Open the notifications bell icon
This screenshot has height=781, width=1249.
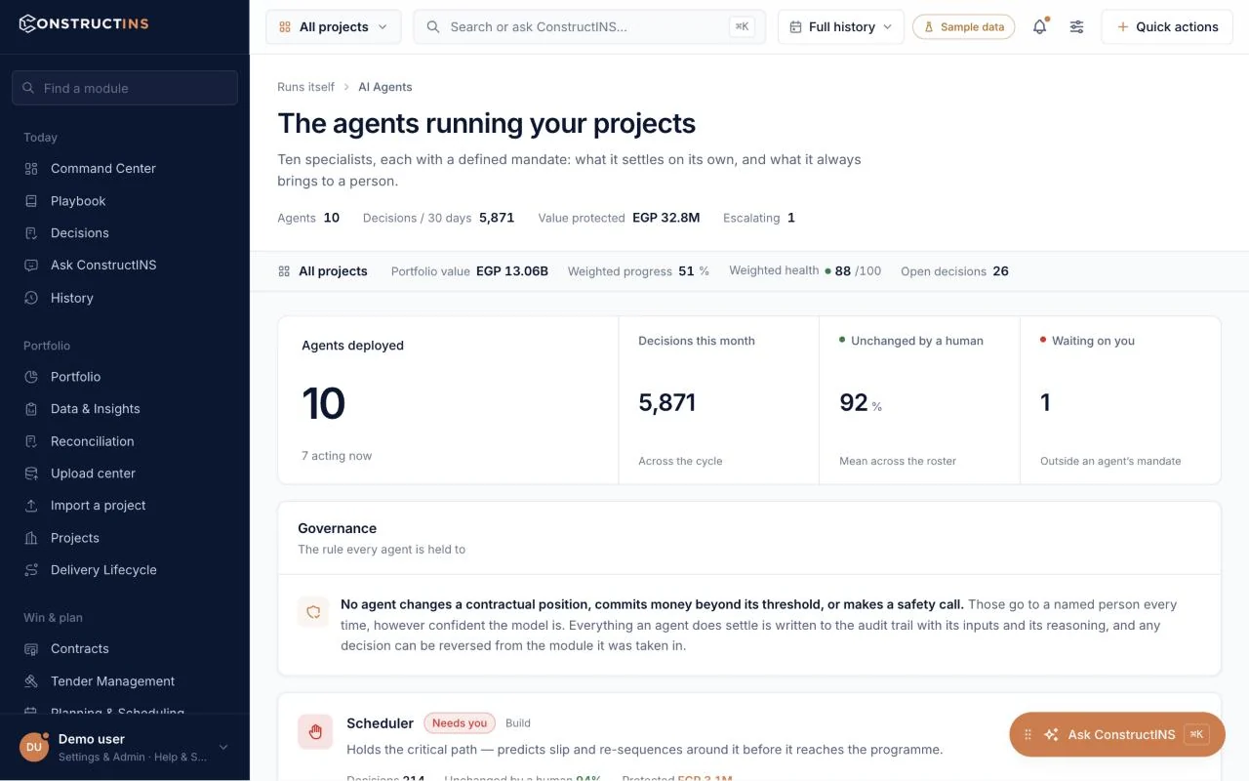(1040, 27)
